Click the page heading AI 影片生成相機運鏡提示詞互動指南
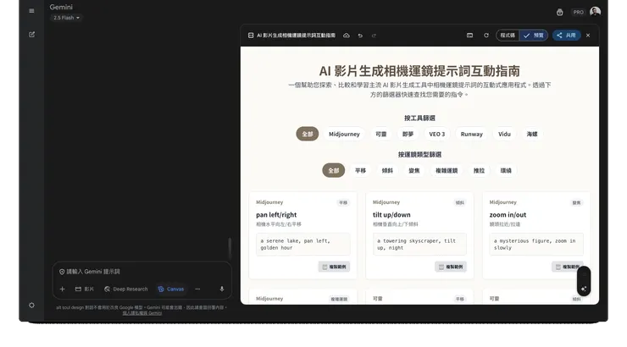 419,71
